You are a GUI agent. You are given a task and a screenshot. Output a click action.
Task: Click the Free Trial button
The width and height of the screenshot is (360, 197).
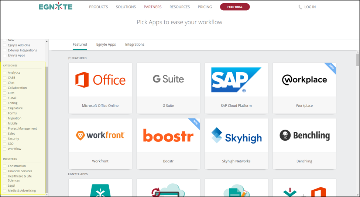(x=235, y=7)
